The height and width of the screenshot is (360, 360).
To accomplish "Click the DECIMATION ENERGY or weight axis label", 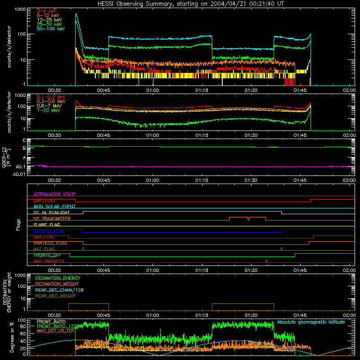I will point(7,292).
